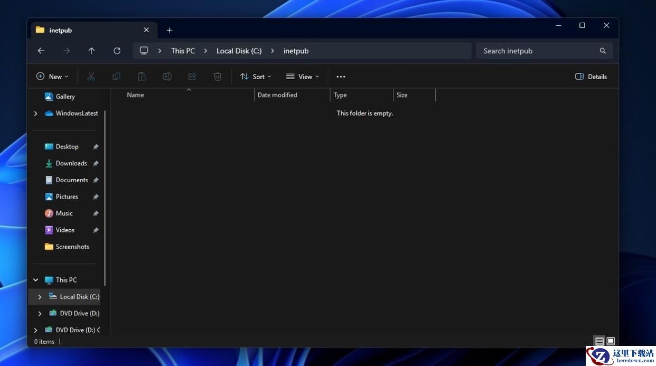The height and width of the screenshot is (366, 656).
Task: Collapse the This PC tree node
Action: point(35,280)
